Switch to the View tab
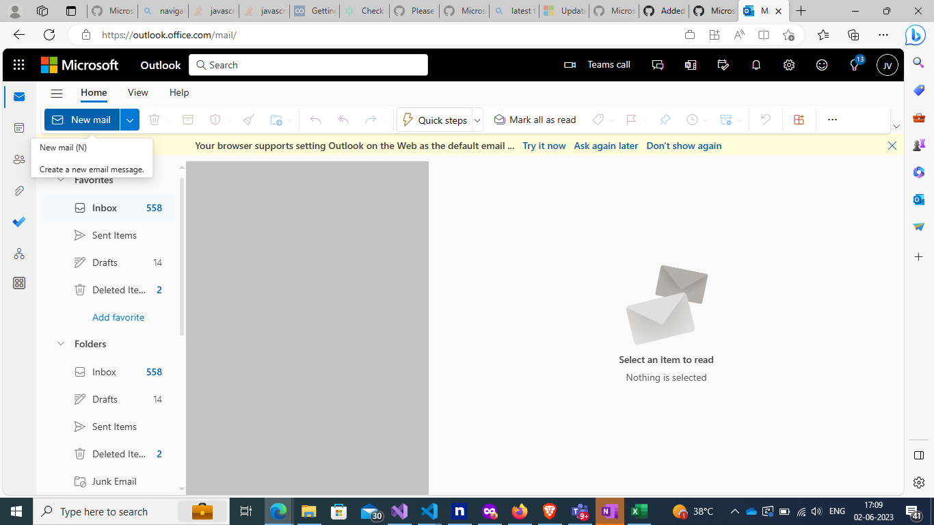Screen dimensions: 934x525 pyautogui.click(x=137, y=92)
